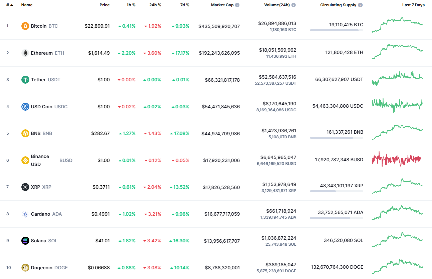This screenshot has height=279, width=432.
Task: Click the Name column header
Action: [x=27, y=5]
